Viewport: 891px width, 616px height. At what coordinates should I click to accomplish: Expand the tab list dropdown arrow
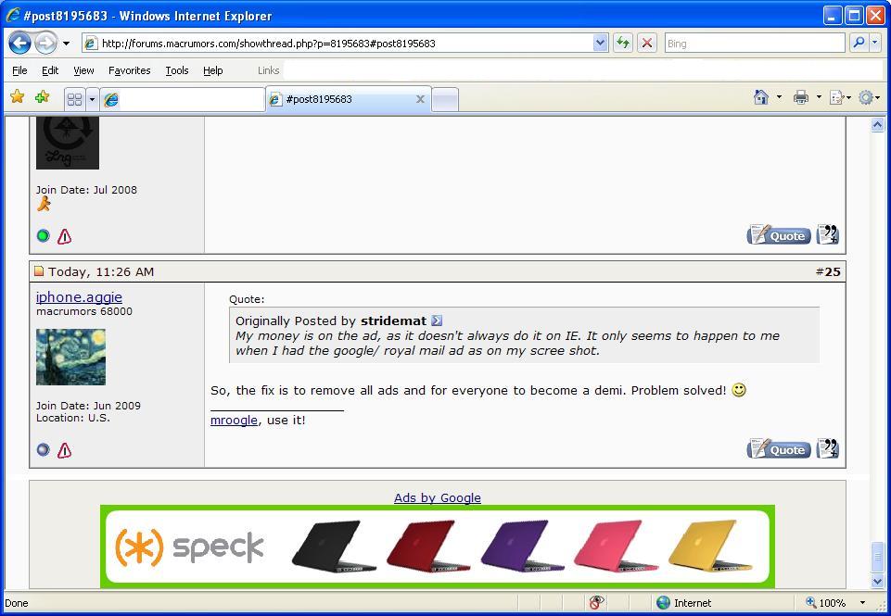[x=92, y=100]
